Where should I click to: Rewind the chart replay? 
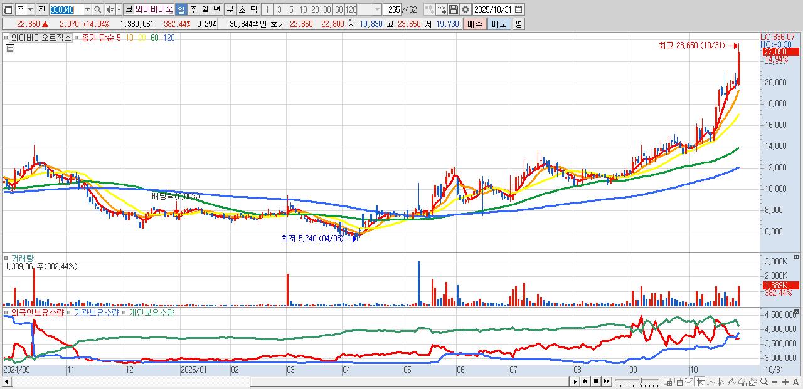point(585,382)
